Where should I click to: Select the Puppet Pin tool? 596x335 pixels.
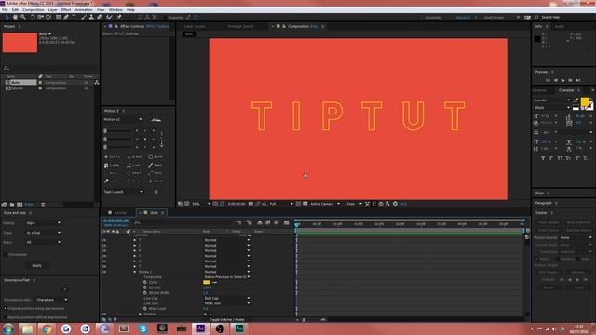pos(119,17)
